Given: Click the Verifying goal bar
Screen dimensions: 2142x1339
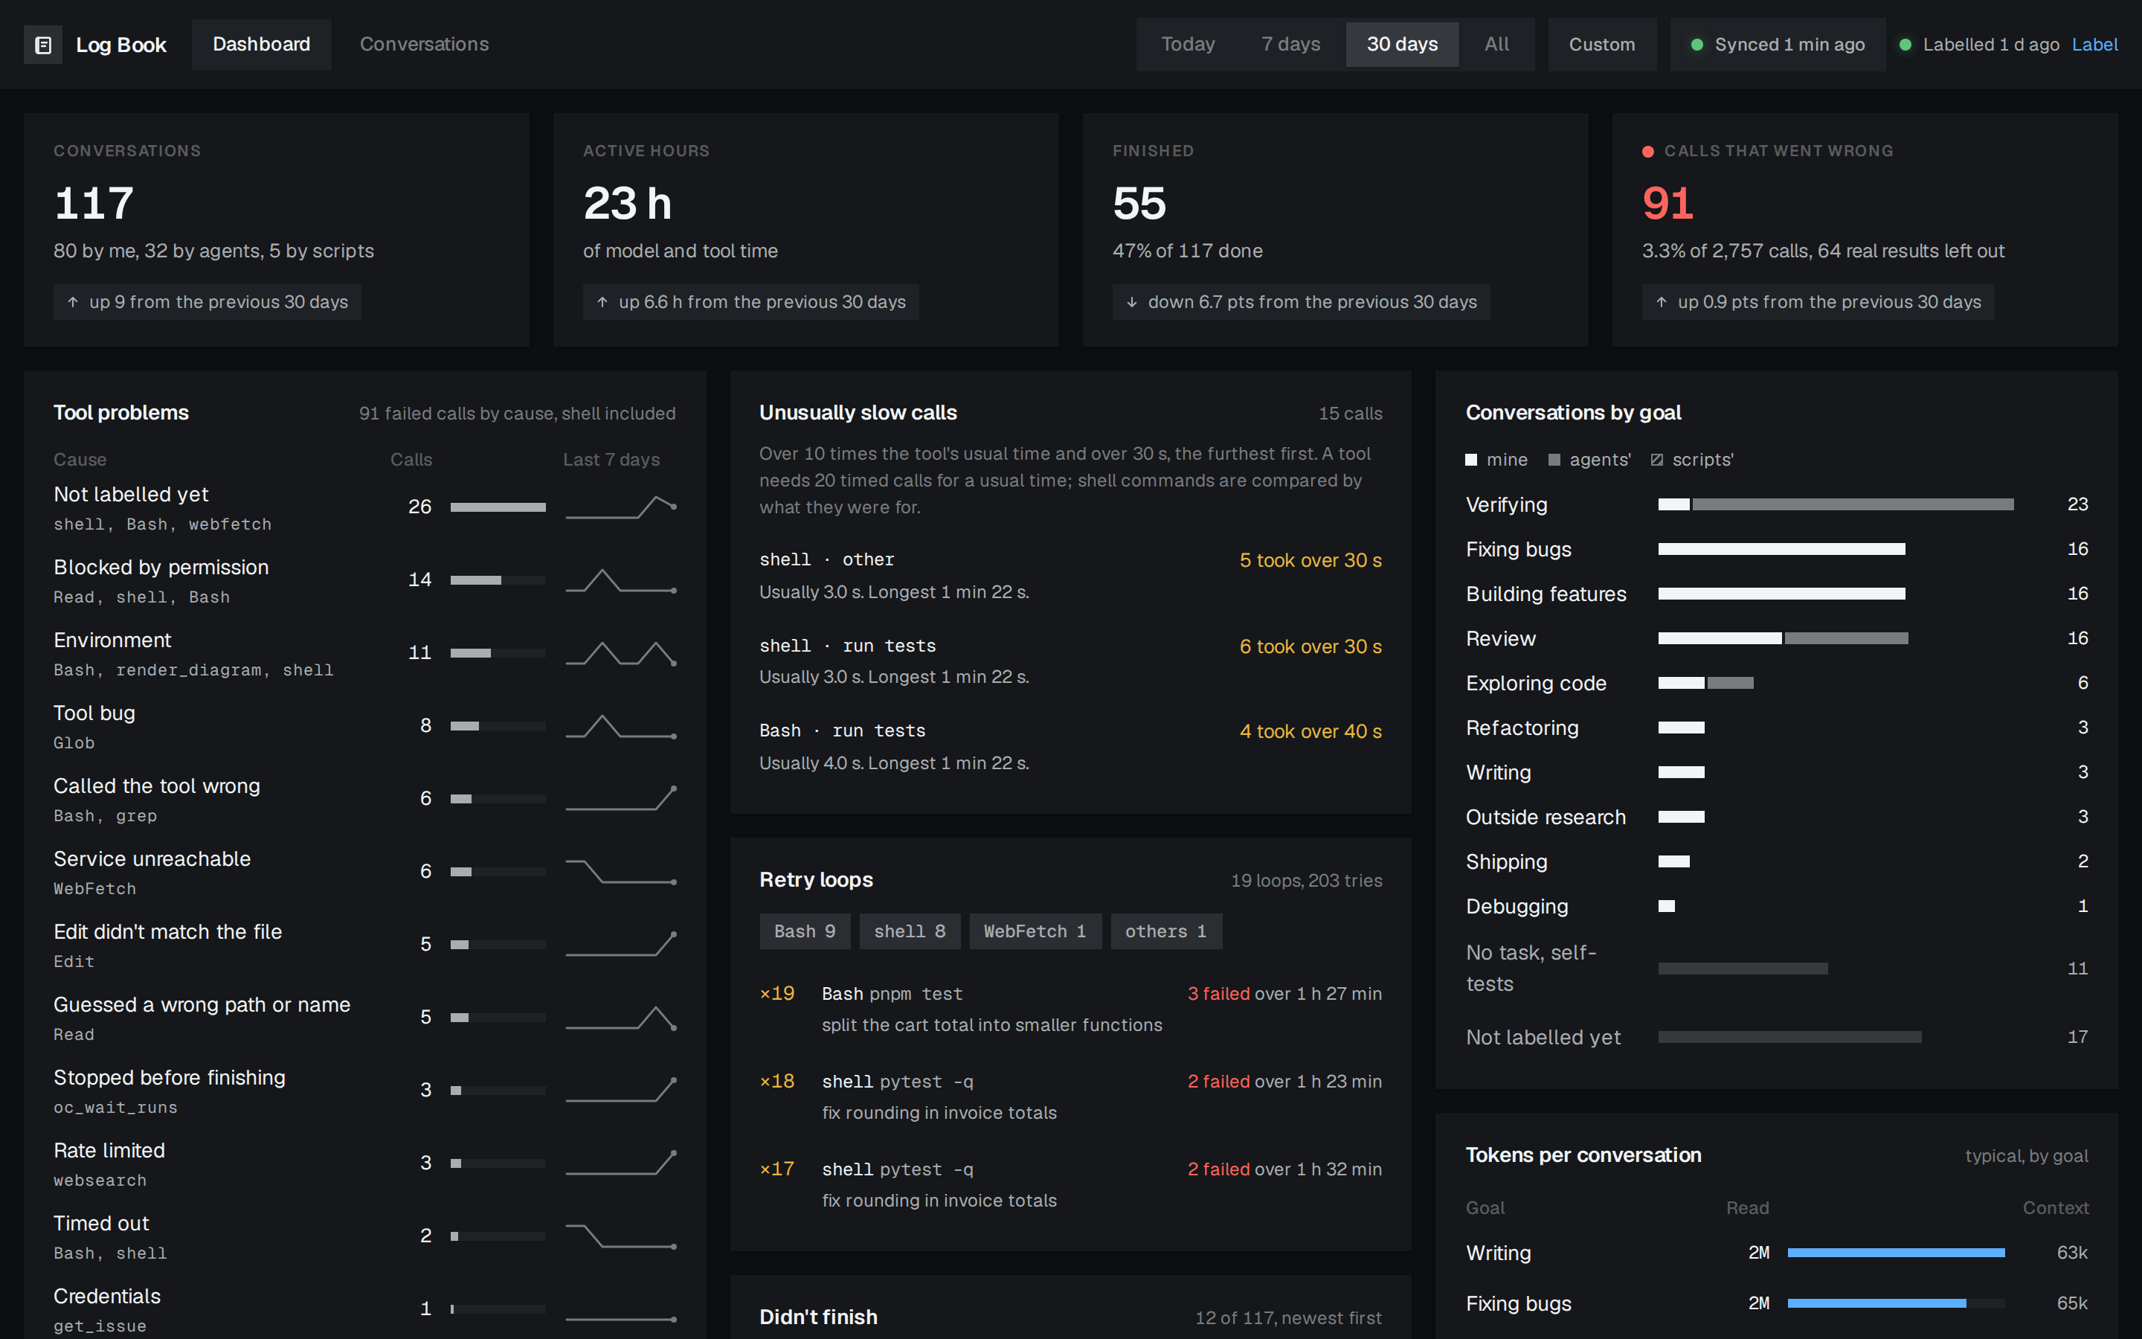Looking at the screenshot, I should (x=1836, y=504).
